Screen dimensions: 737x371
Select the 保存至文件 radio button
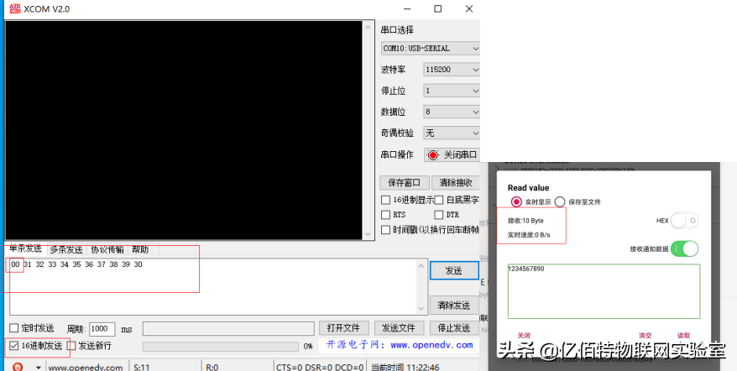560,201
